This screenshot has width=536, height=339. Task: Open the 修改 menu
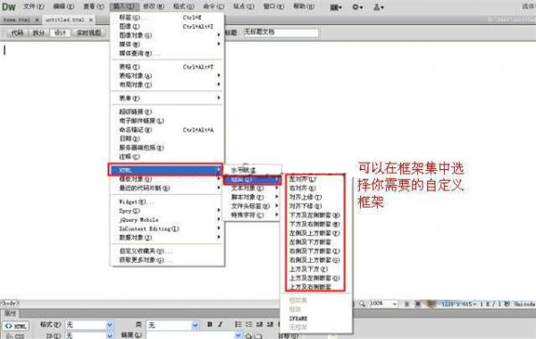pos(154,6)
